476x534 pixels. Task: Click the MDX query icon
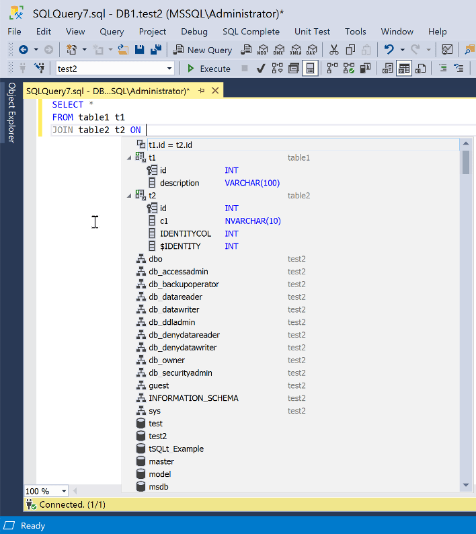click(x=262, y=50)
